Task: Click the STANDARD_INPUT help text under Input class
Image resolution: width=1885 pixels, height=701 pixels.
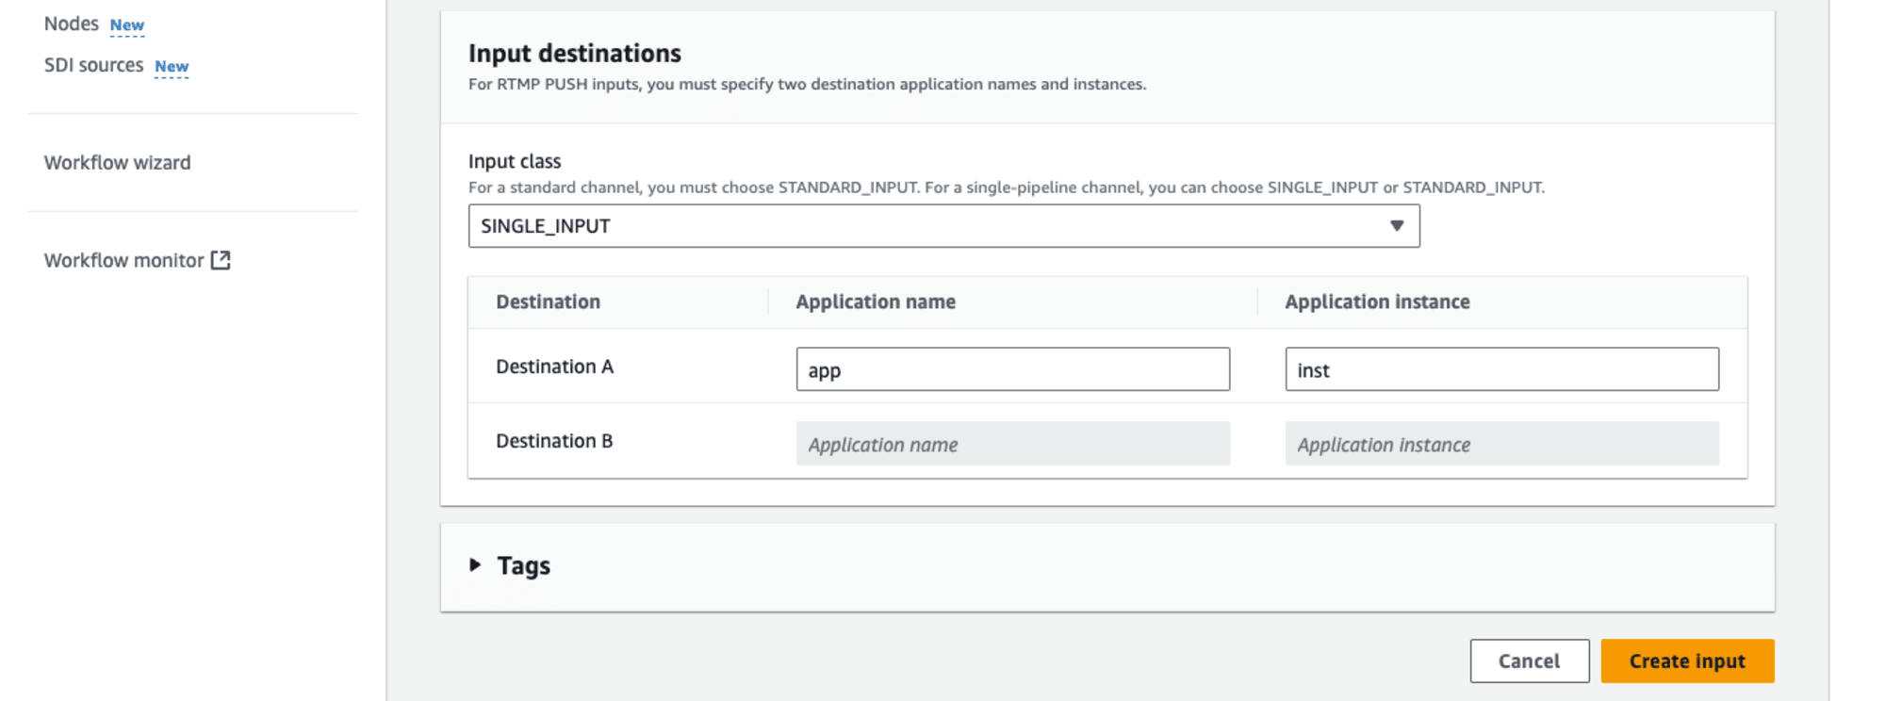Action: (x=1006, y=187)
